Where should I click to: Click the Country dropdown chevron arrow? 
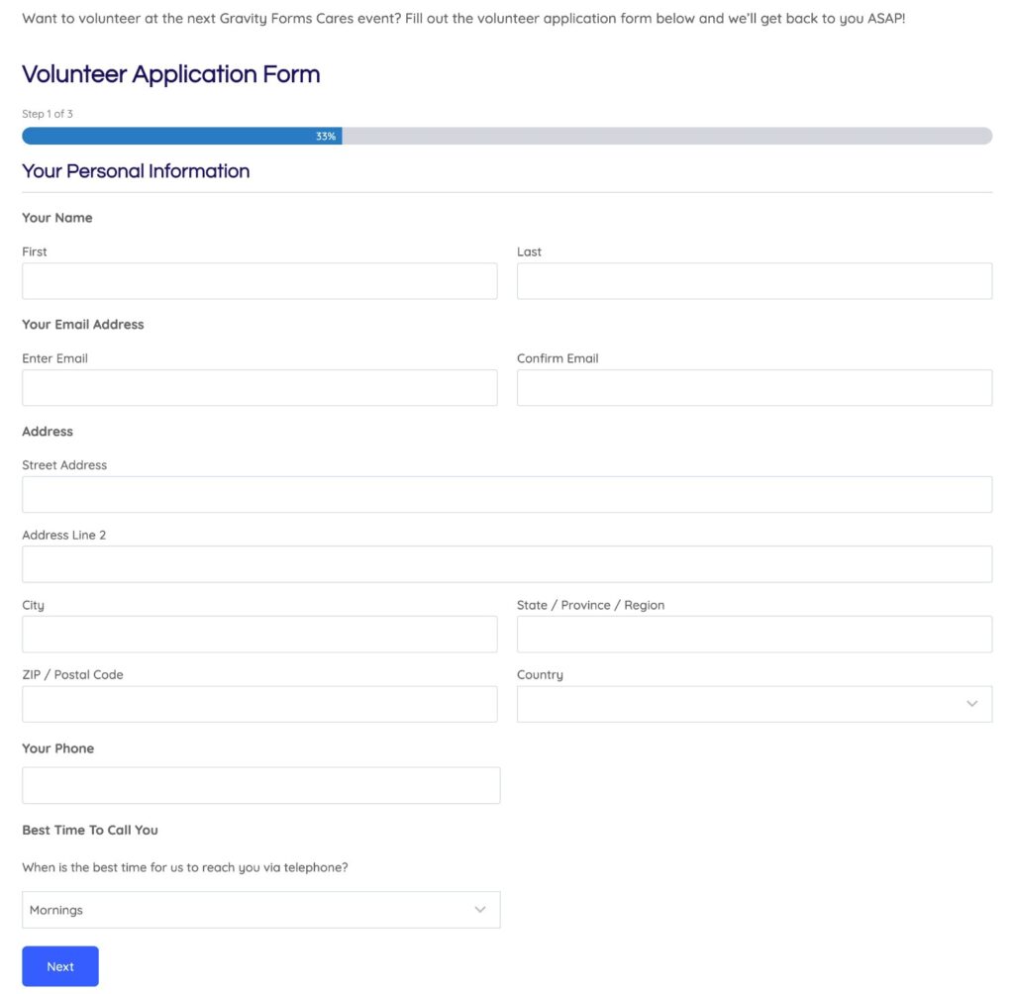tap(970, 703)
